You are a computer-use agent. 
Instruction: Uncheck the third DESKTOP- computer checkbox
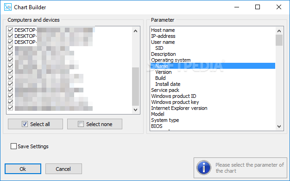coord(10,42)
